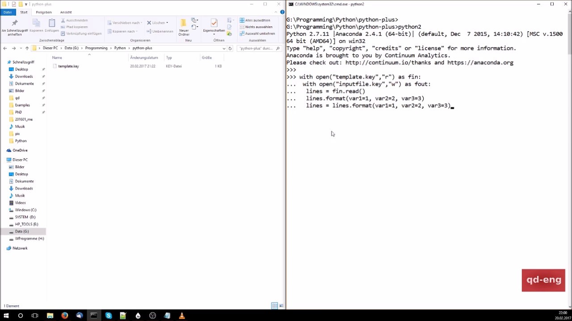Collapse the Explorer ribbon with the chevron
The image size is (572, 321).
[x=276, y=12]
